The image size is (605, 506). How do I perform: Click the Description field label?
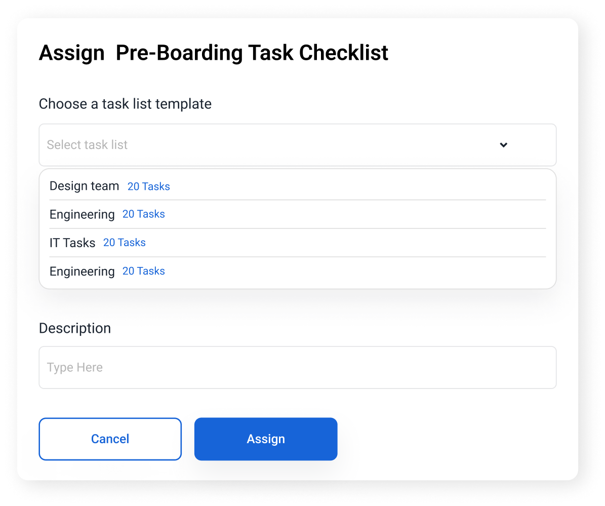click(75, 329)
